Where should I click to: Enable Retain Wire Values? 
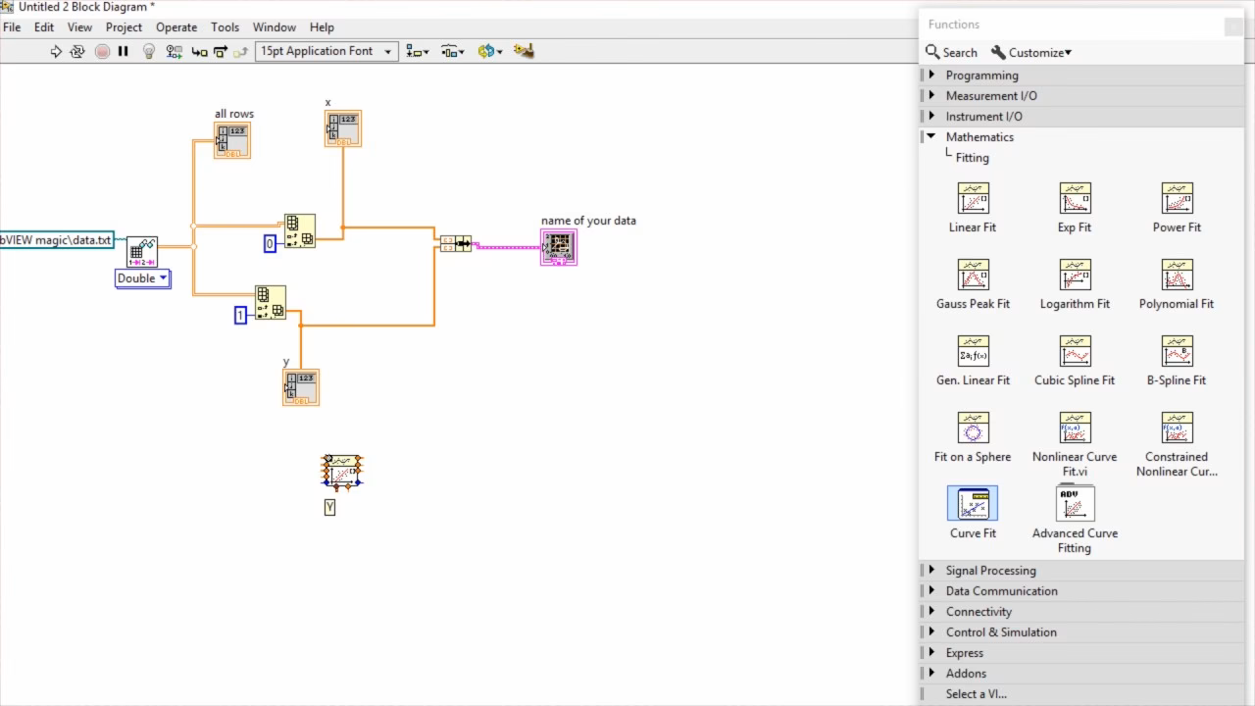(x=174, y=51)
